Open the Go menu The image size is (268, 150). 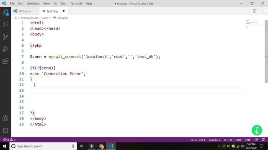[55, 3]
